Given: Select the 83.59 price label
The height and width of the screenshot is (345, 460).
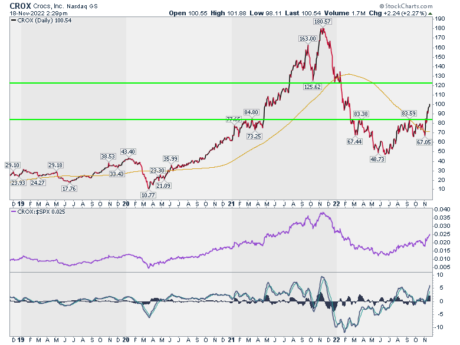Looking at the screenshot, I should click(x=408, y=113).
